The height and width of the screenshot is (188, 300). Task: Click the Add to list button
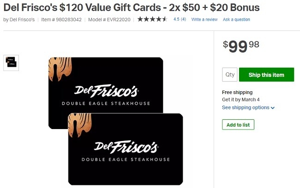tap(238, 124)
